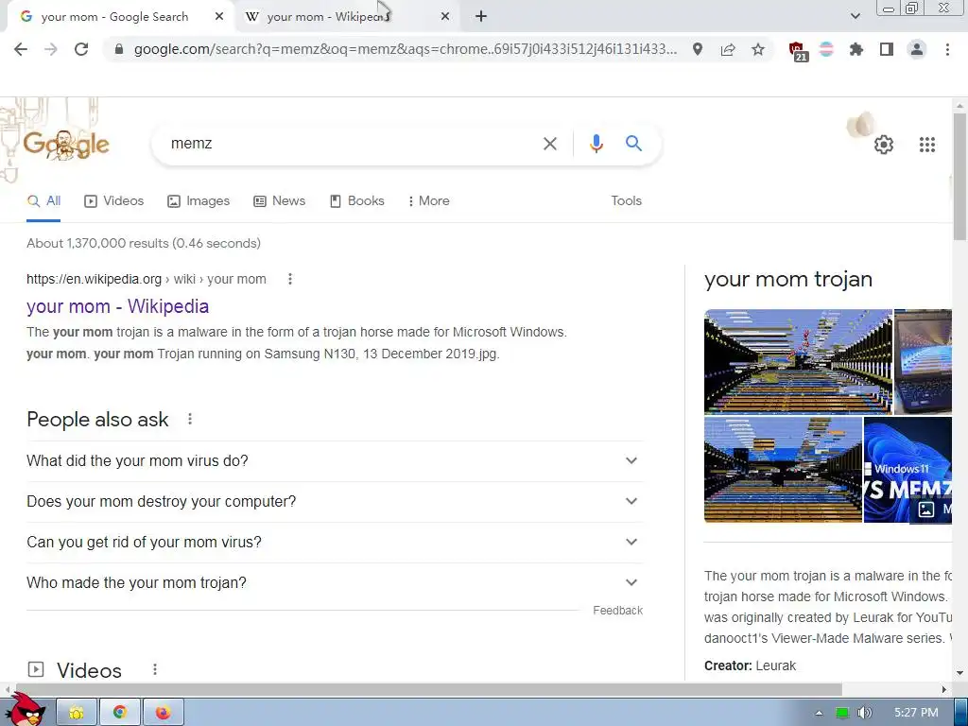968x726 pixels.
Task: Click the blue magnifier search icon
Action: click(x=633, y=144)
